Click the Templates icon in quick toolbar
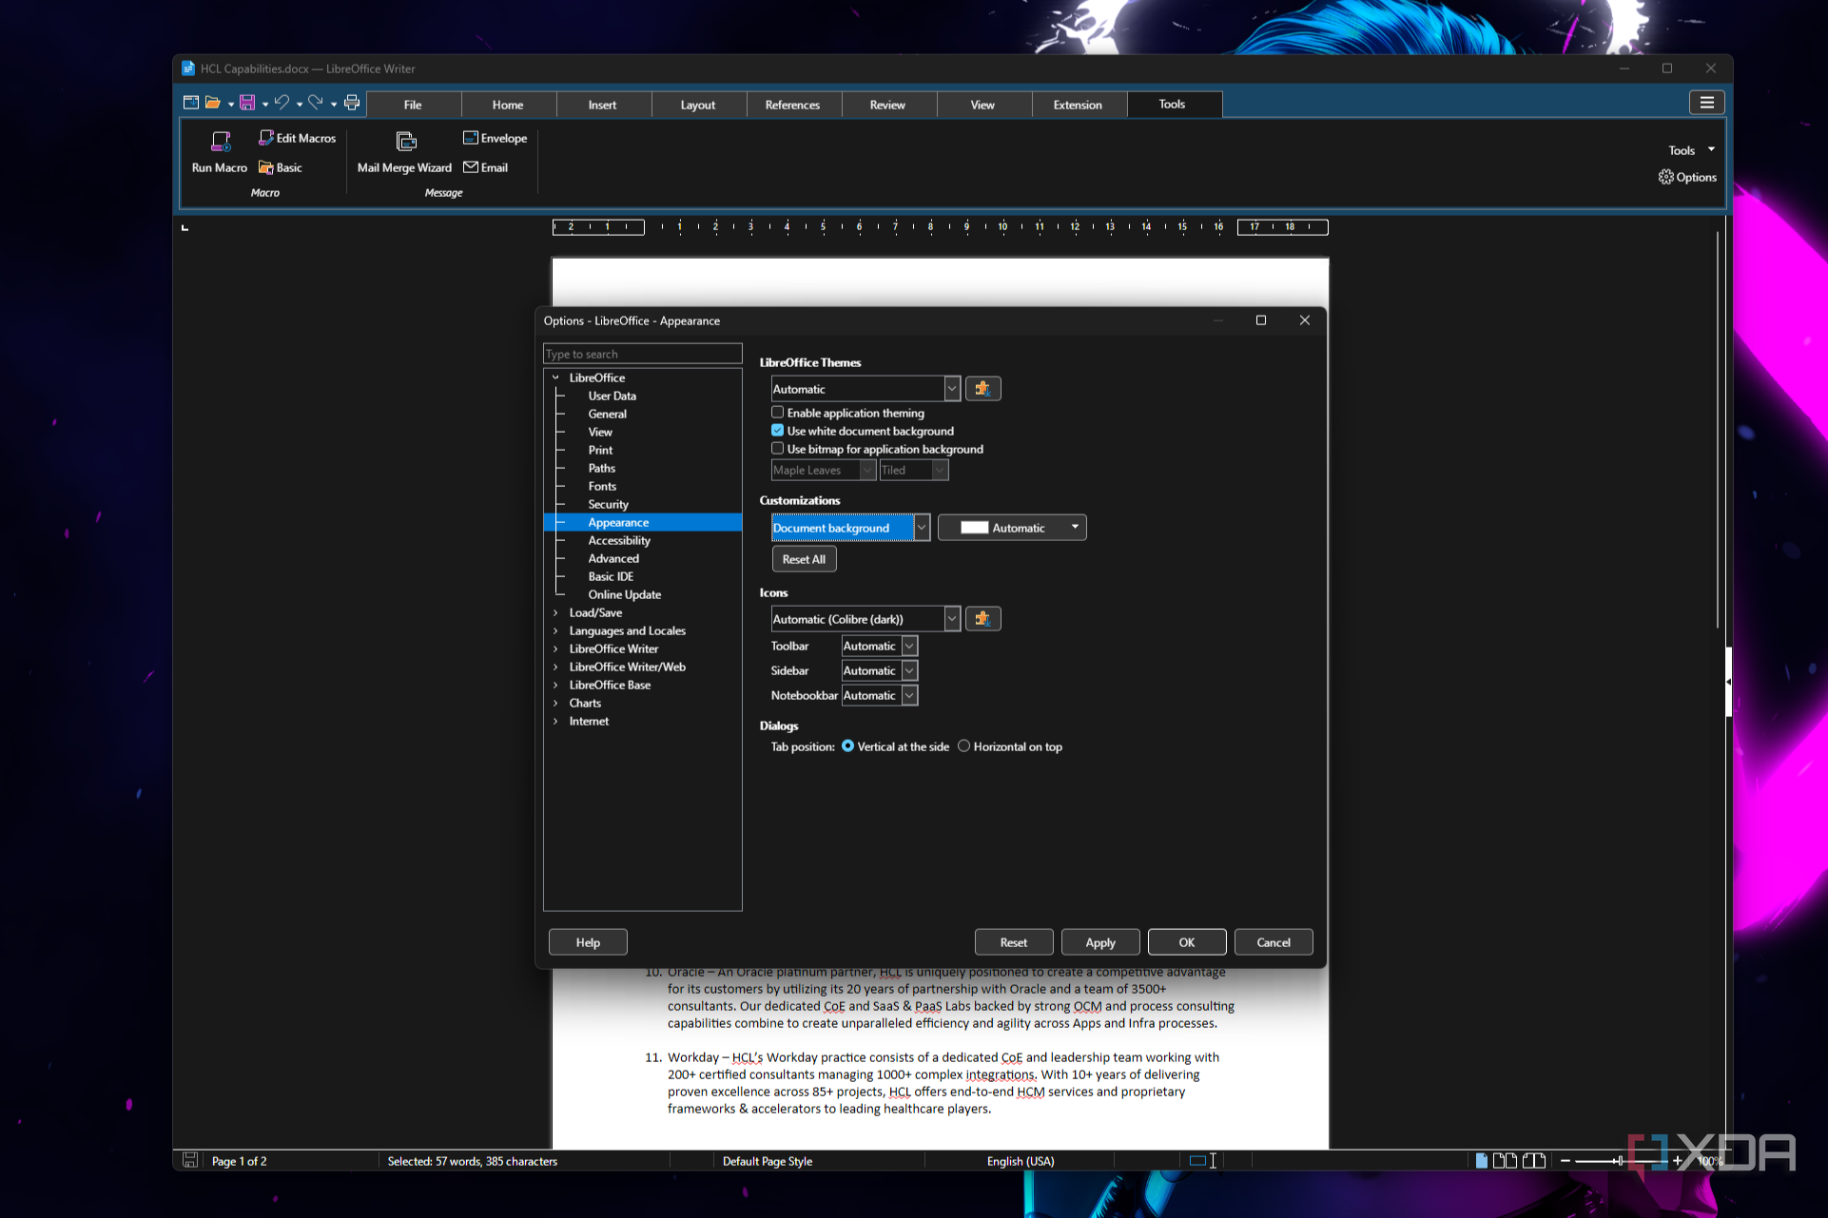Image resolution: width=1828 pixels, height=1218 pixels. tap(190, 103)
